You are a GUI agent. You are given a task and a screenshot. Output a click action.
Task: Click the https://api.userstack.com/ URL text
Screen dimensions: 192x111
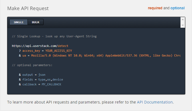point(35,46)
